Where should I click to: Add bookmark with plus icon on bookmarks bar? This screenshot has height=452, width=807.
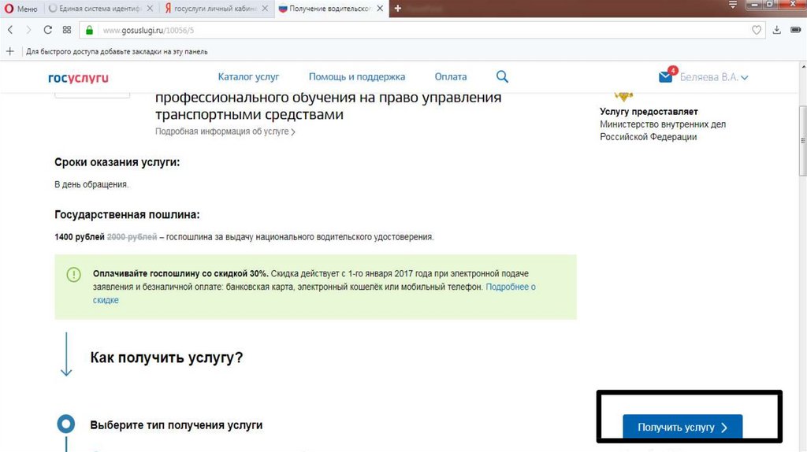pyautogui.click(x=10, y=51)
